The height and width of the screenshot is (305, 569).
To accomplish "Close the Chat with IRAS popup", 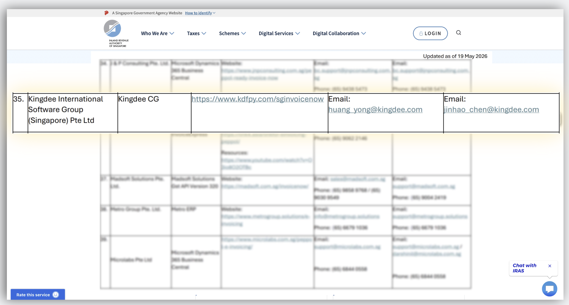I will 550,266.
